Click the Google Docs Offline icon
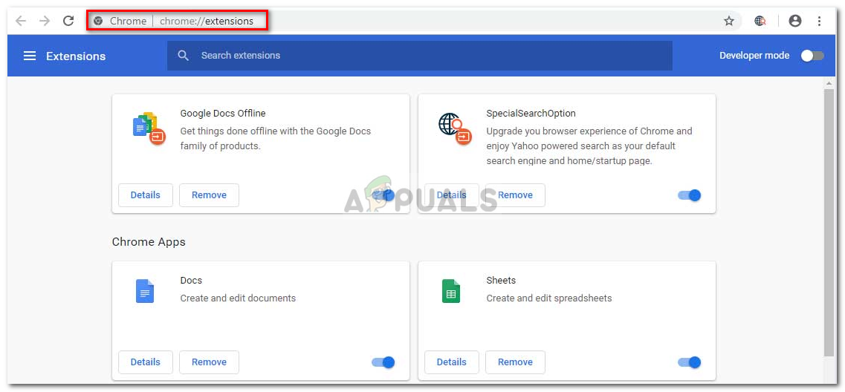Image resolution: width=845 pixels, height=392 pixels. (x=148, y=128)
